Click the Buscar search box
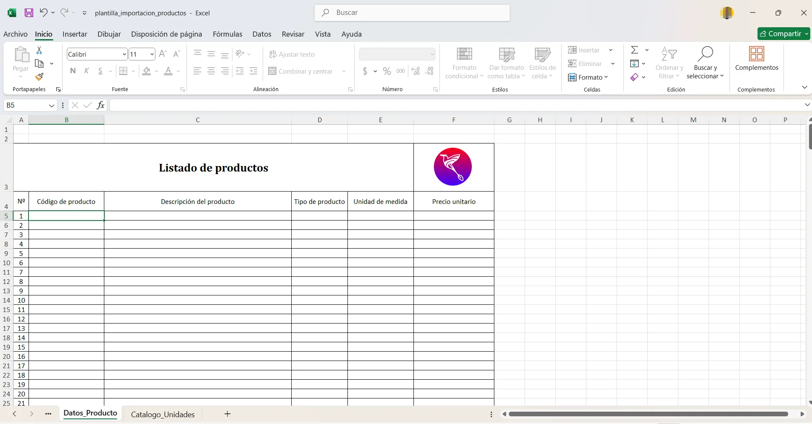The height and width of the screenshot is (424, 812). (412, 13)
